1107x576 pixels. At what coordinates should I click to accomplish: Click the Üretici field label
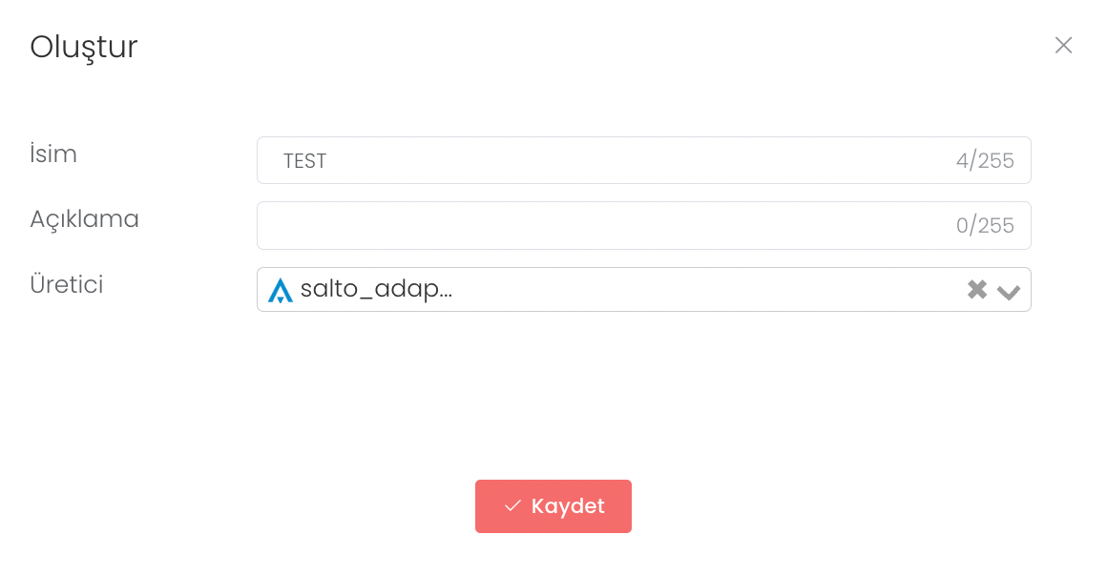(67, 284)
